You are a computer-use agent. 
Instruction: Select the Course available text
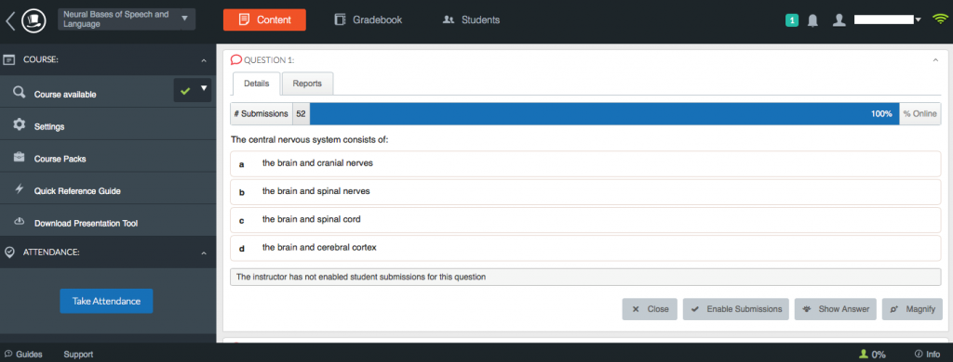pos(65,95)
